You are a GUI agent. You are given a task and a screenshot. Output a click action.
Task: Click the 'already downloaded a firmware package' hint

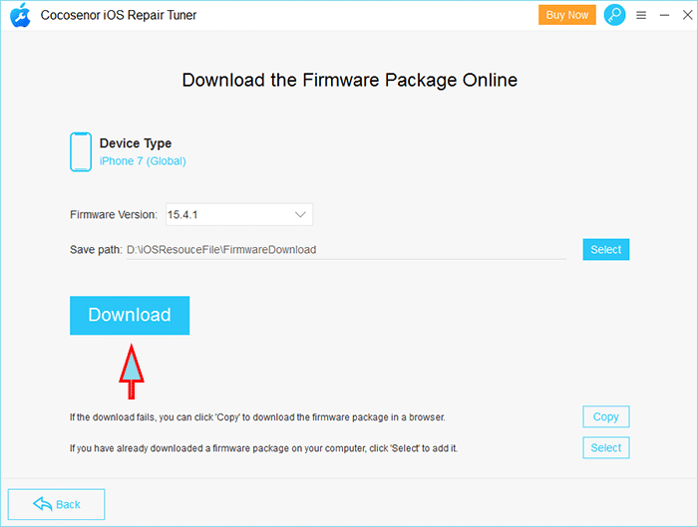click(263, 448)
